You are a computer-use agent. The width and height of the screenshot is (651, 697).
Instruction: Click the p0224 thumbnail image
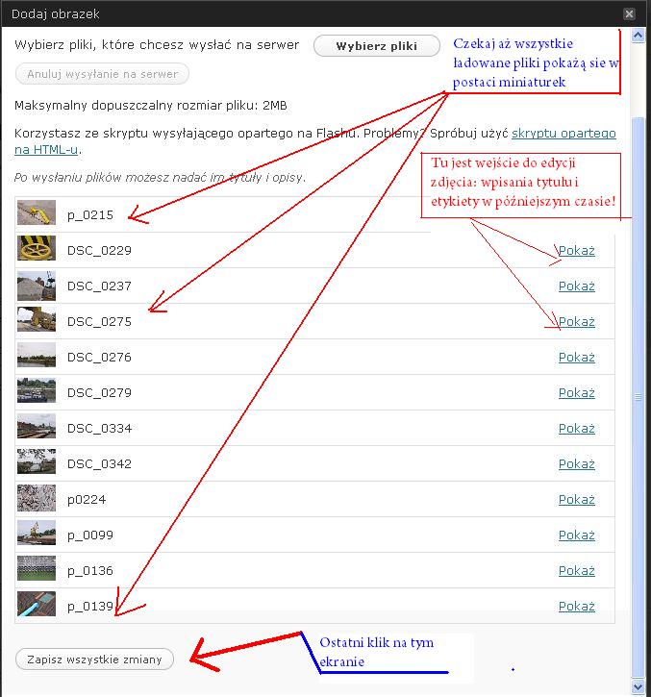click(37, 499)
